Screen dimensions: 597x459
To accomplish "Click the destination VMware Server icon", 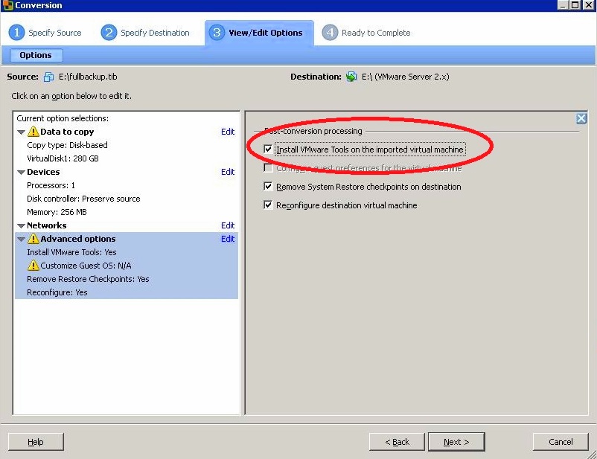I will click(x=351, y=77).
